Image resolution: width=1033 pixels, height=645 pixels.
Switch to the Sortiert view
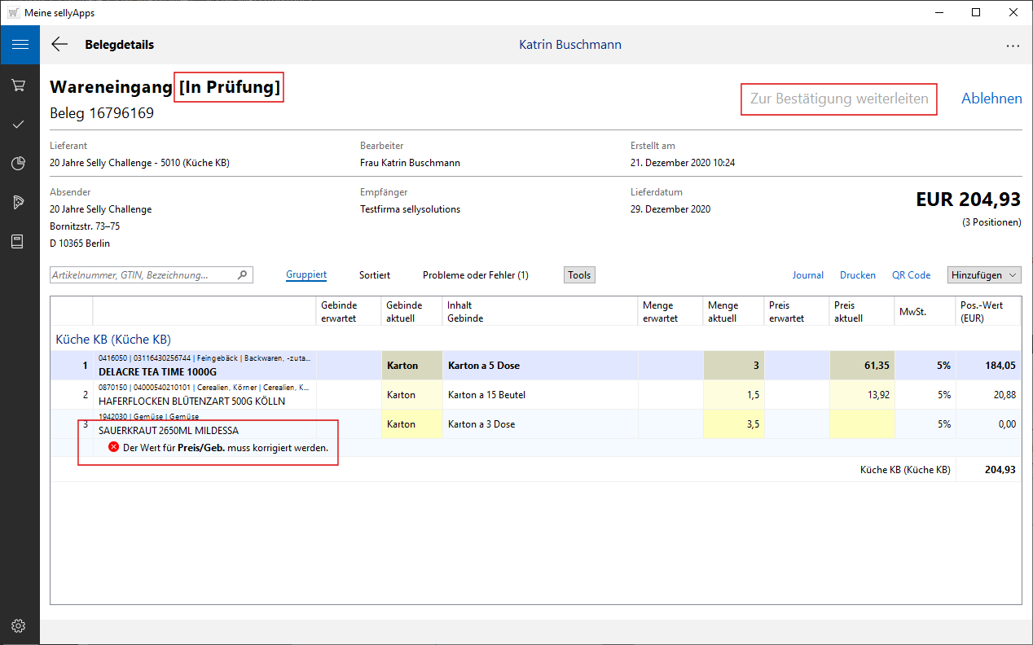(375, 275)
